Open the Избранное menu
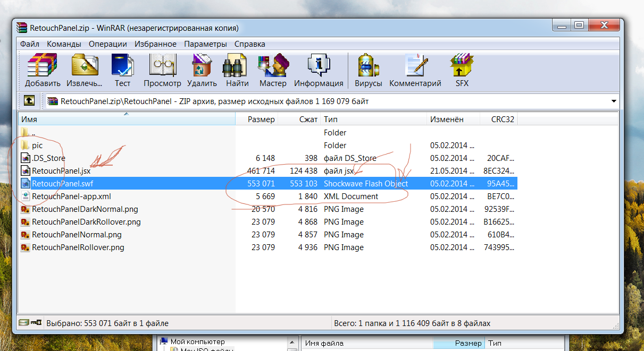 [155, 44]
